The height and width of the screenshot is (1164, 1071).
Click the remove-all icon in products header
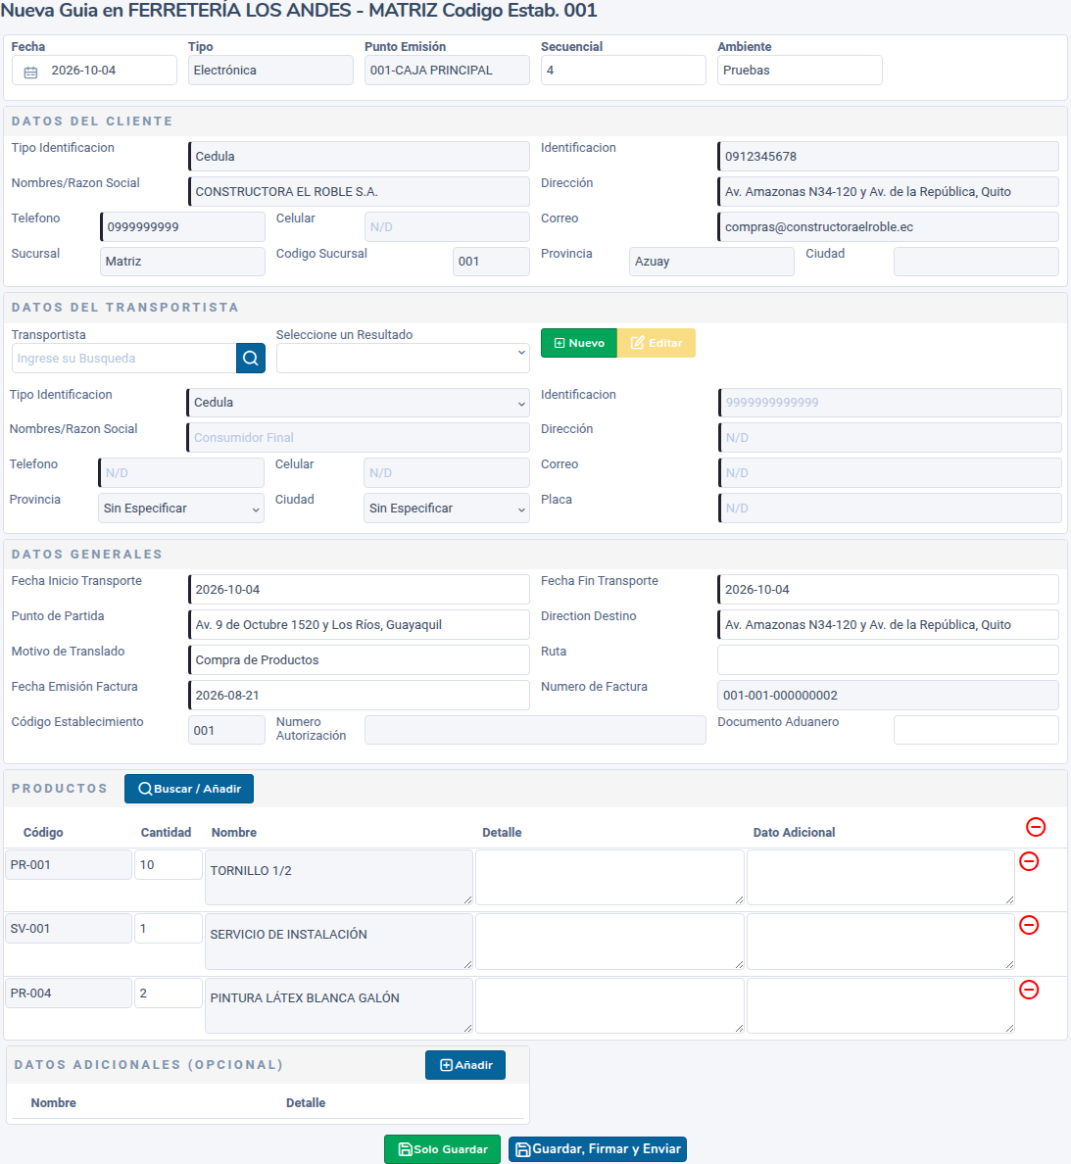(1036, 827)
